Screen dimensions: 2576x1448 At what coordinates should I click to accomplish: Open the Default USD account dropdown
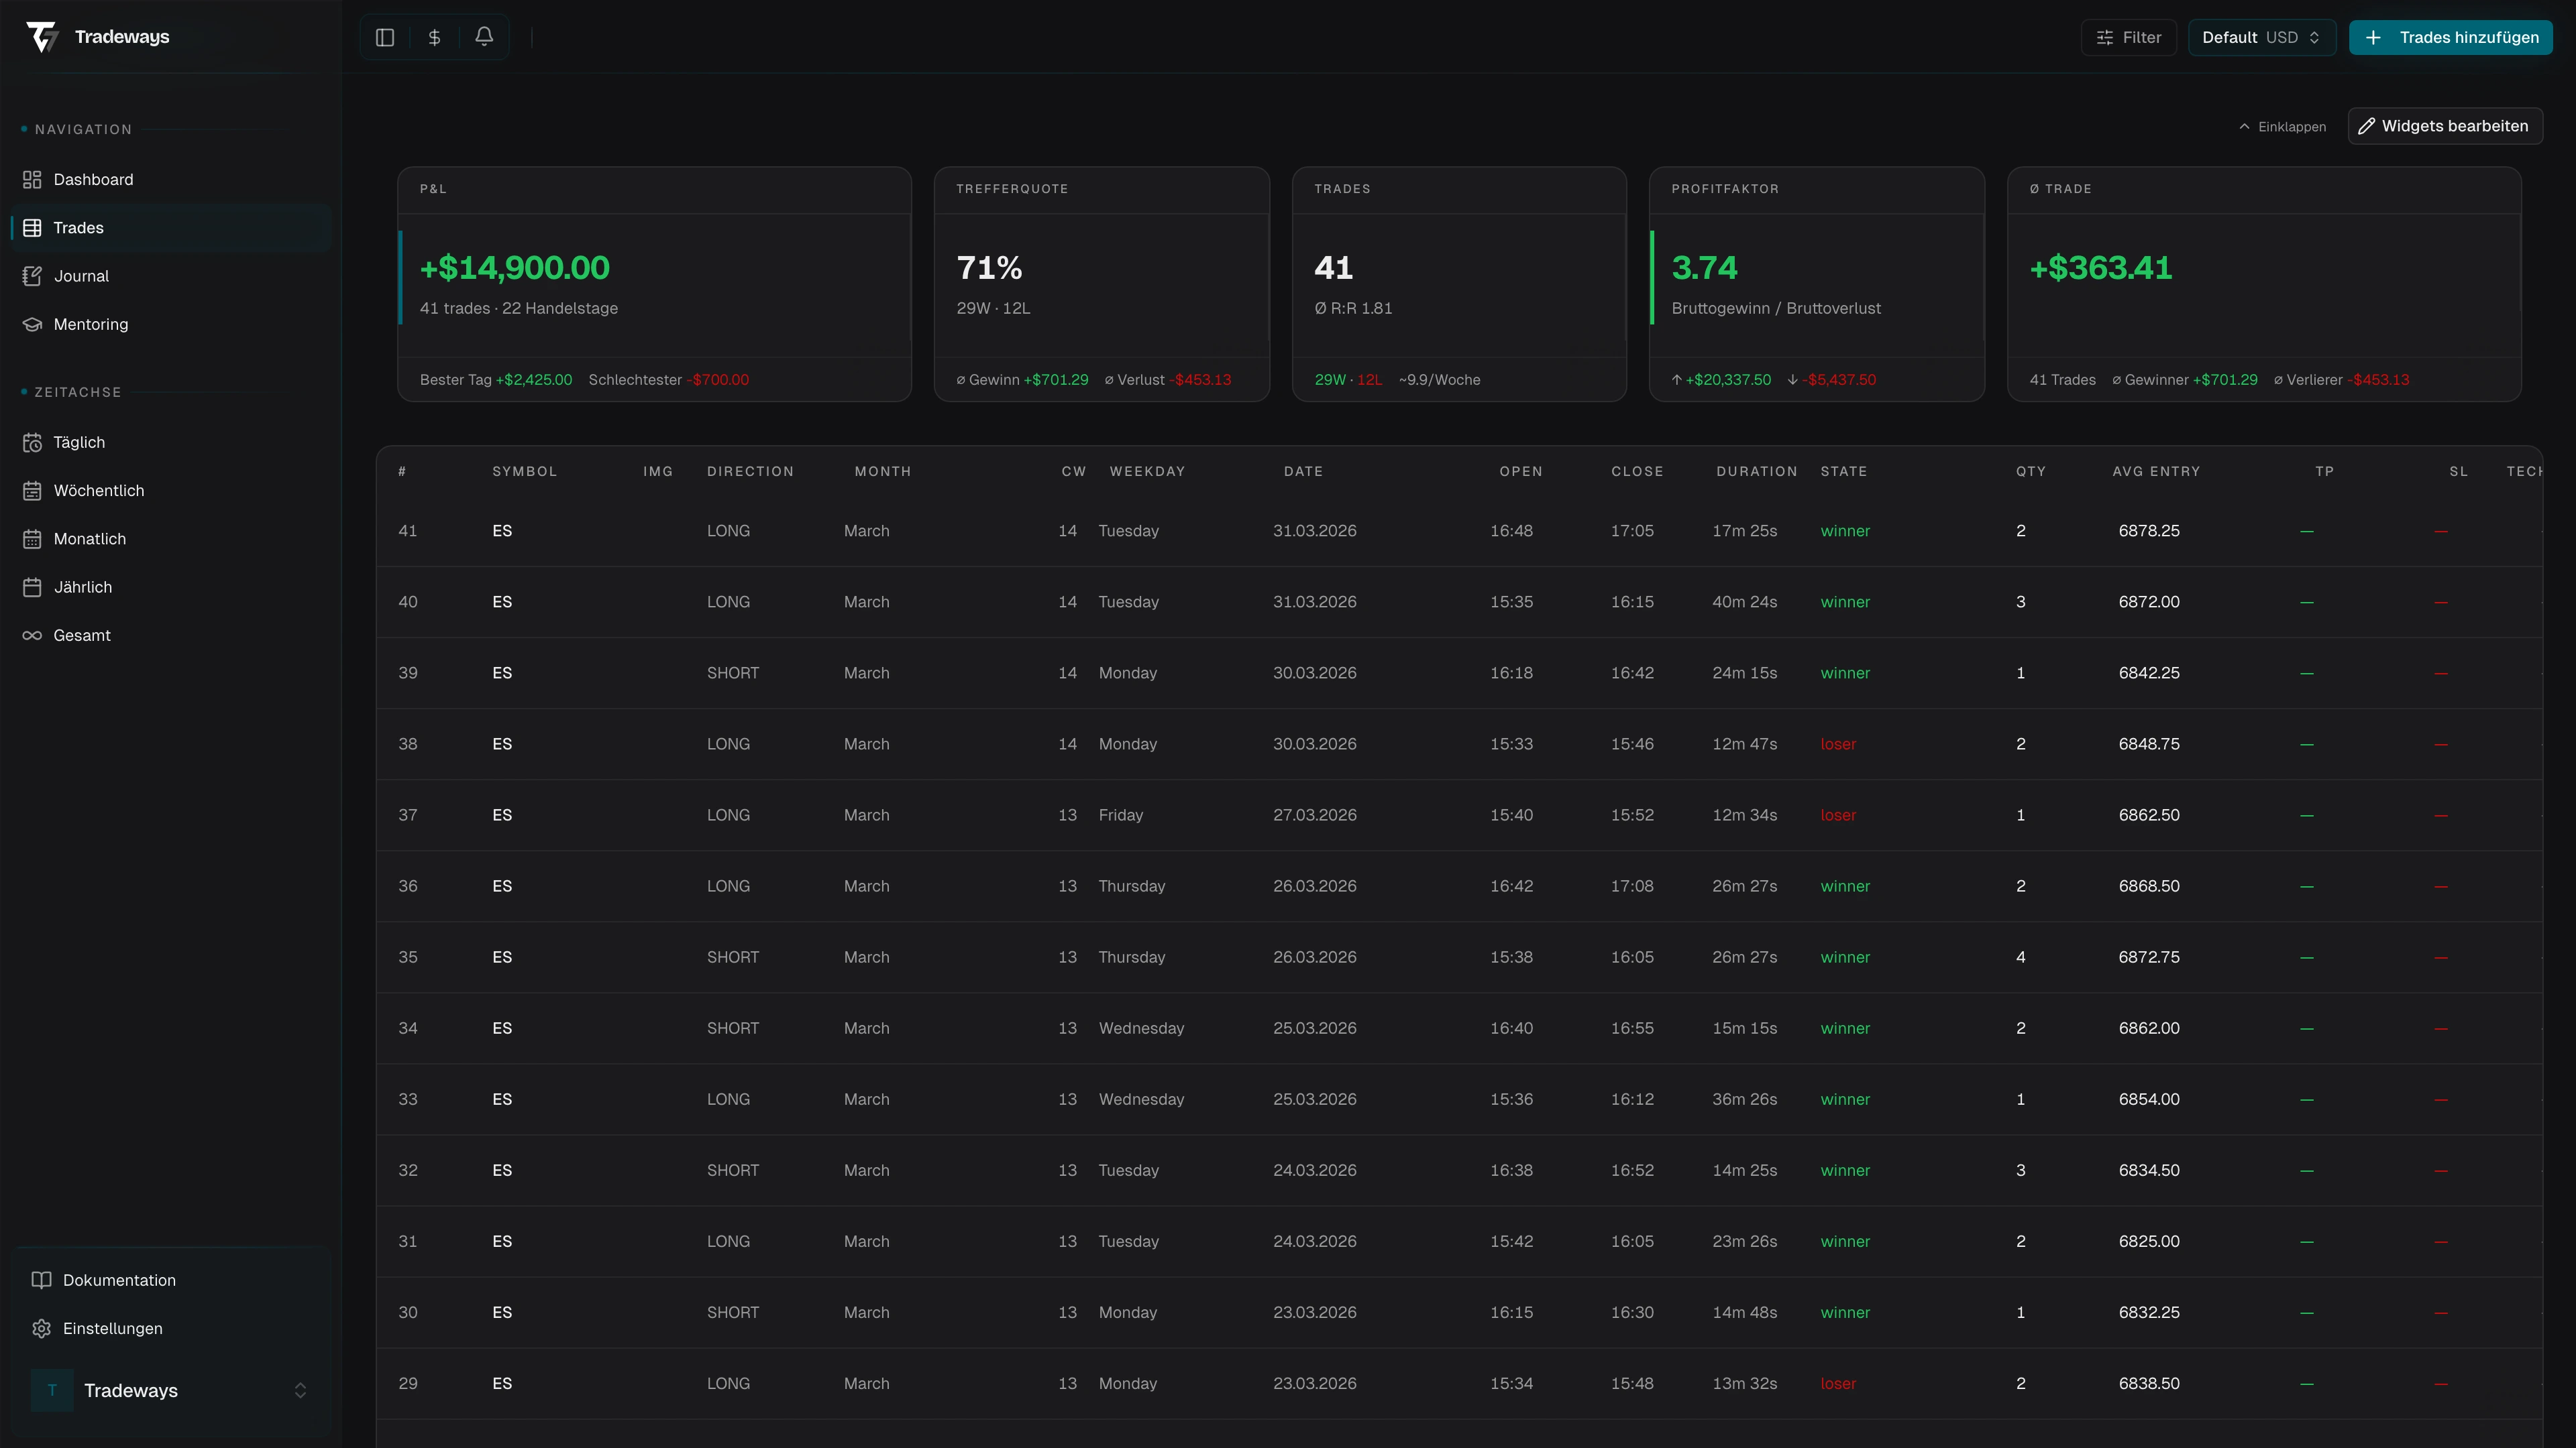coord(2262,37)
